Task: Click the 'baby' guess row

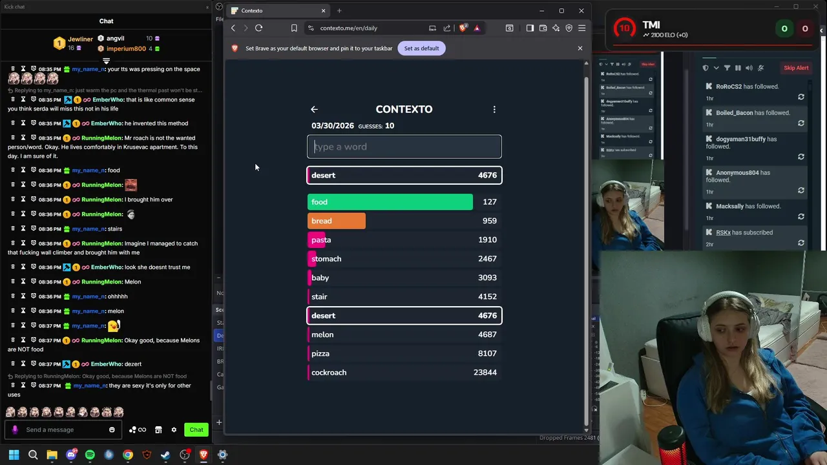Action: [x=404, y=278]
